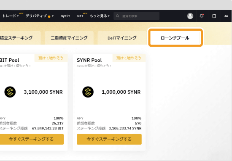Click the SYNRを預けて増やそう！ subtitle
Image resolution: width=232 pixels, height=161 pixels.
(x=94, y=66)
